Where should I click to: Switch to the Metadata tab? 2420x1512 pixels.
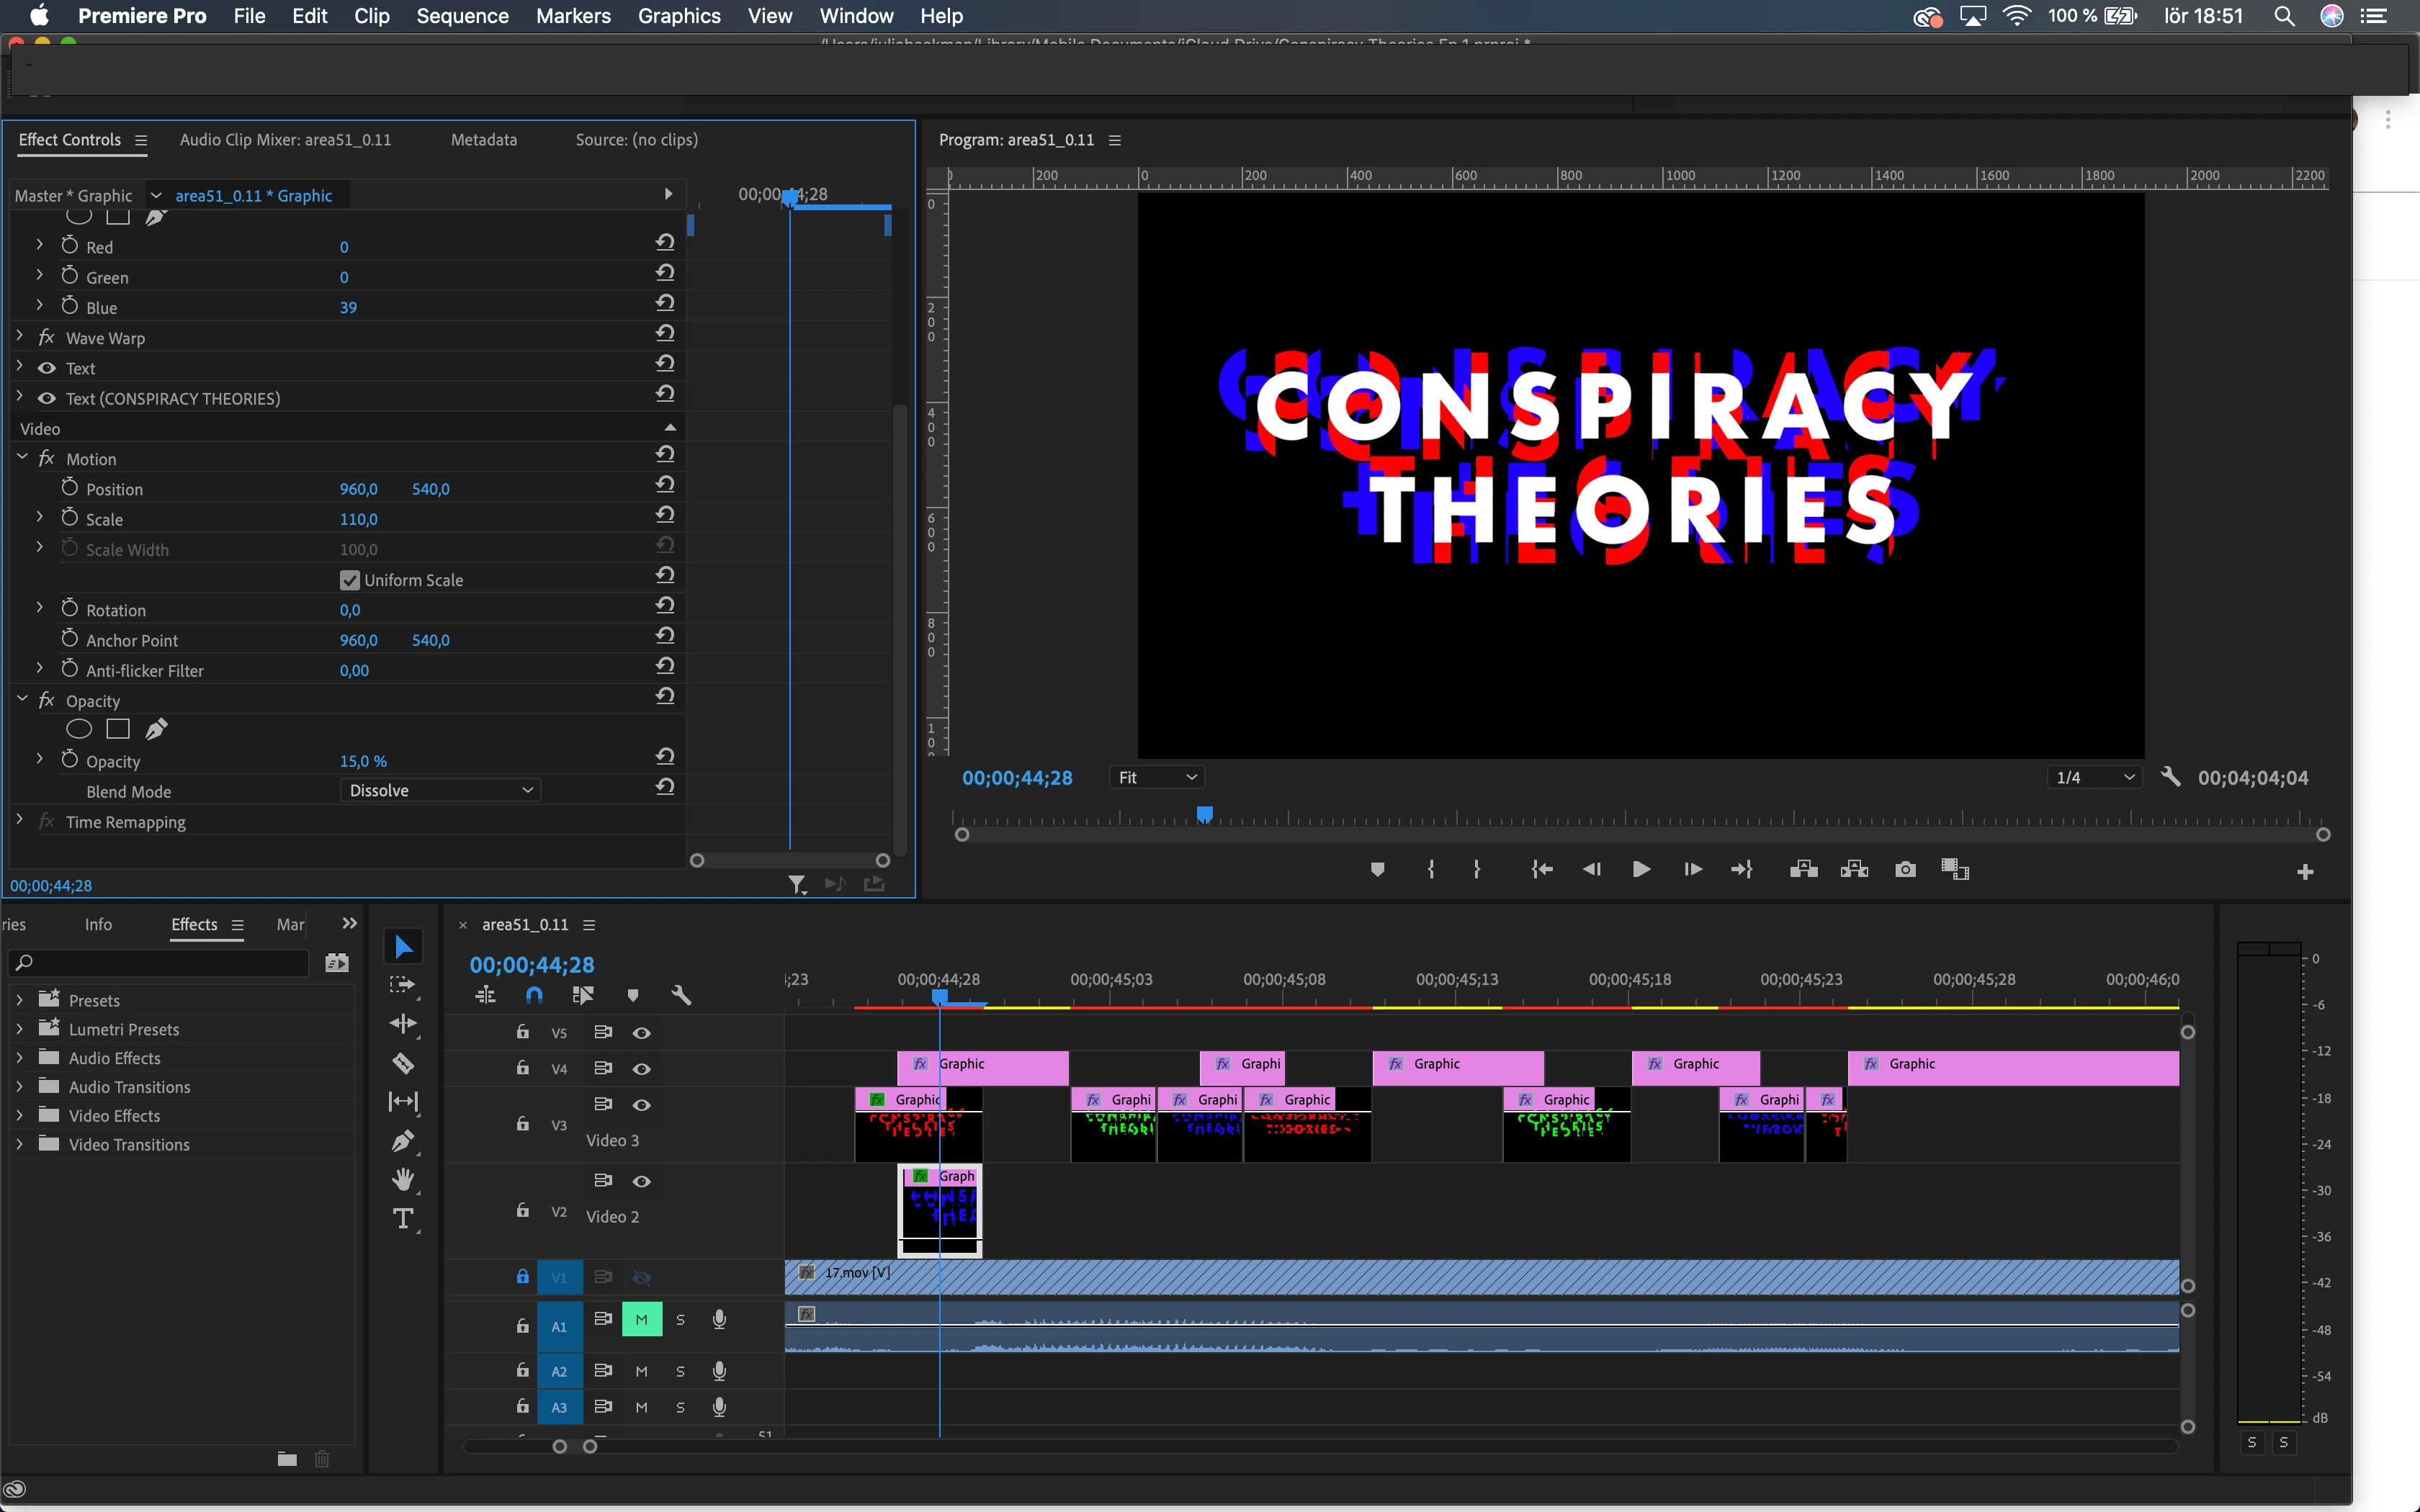[484, 140]
